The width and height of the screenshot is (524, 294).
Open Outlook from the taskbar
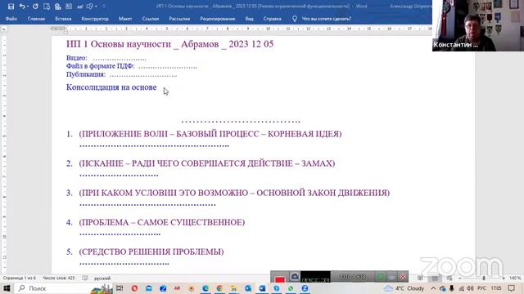coord(248,288)
